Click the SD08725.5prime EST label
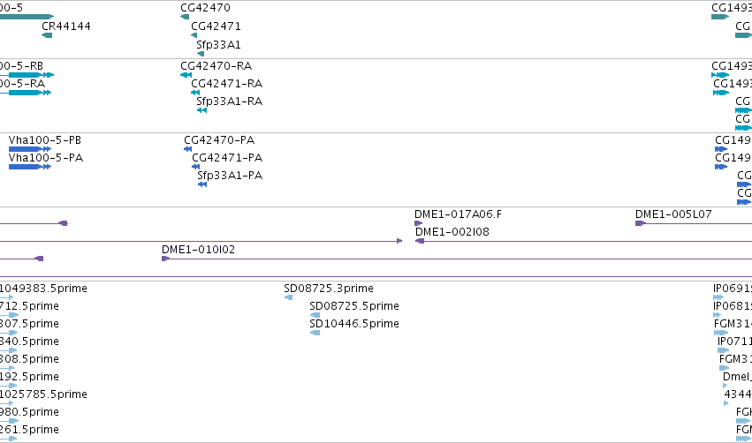Screen dimensions: 752x443 tap(354, 306)
